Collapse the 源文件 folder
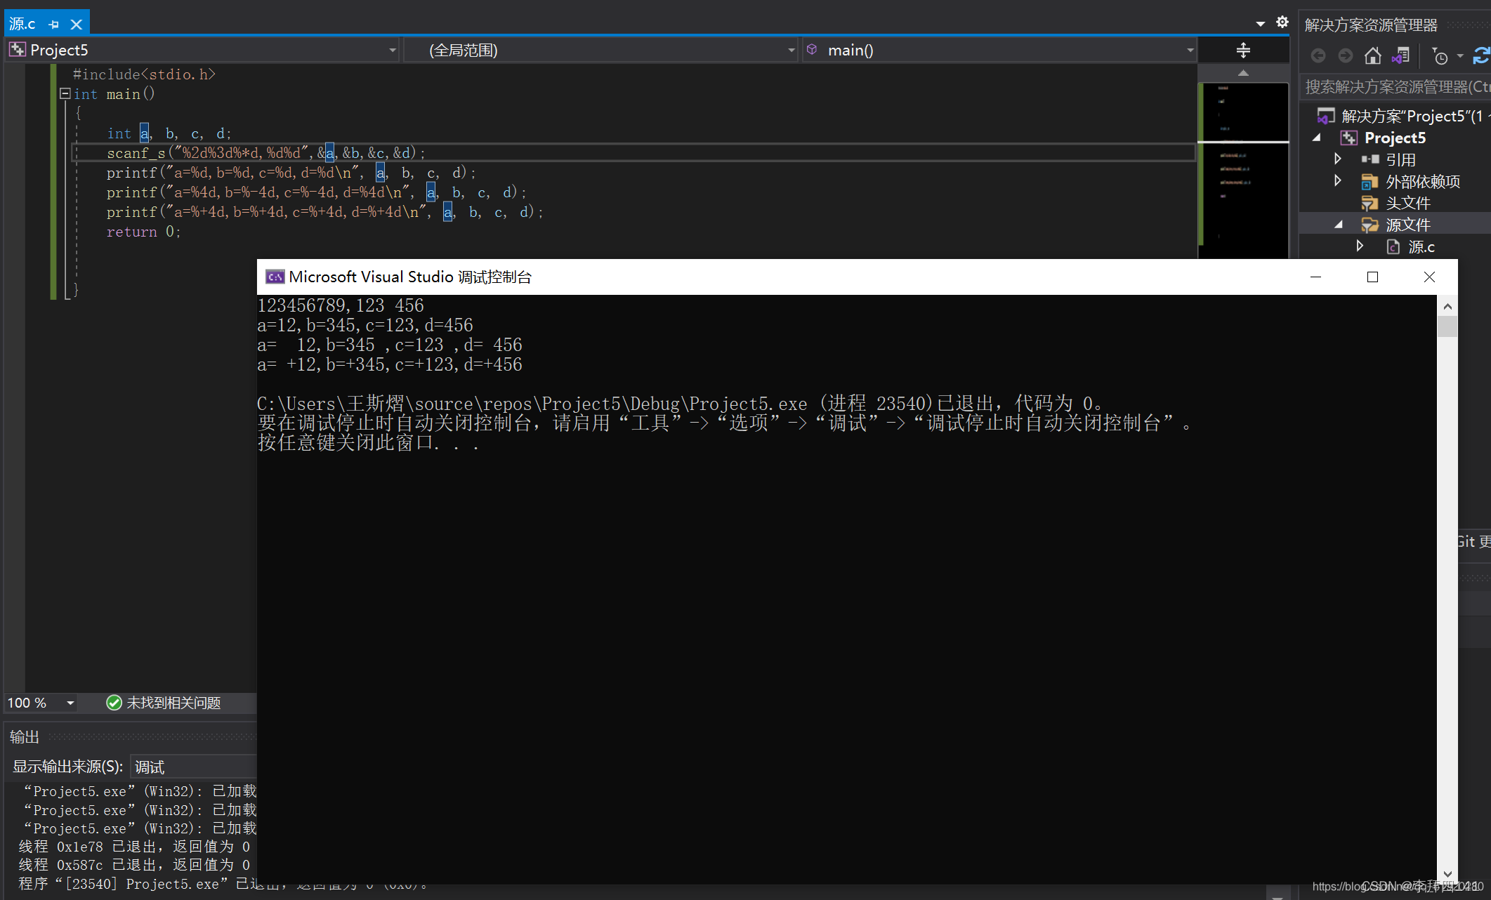Screen dimensions: 1491x900 click(x=1339, y=225)
